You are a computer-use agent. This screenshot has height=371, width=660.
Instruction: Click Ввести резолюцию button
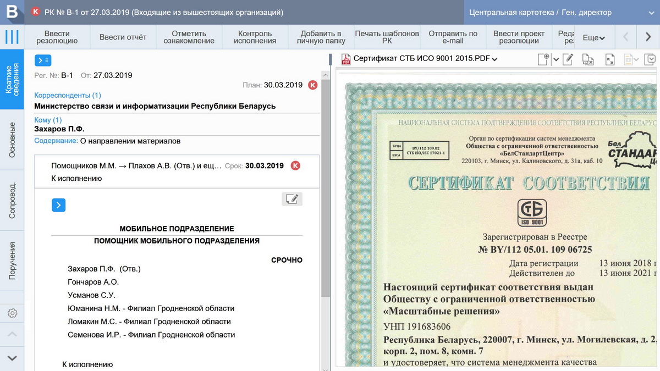click(57, 37)
